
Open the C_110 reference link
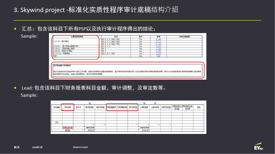click(158, 41)
